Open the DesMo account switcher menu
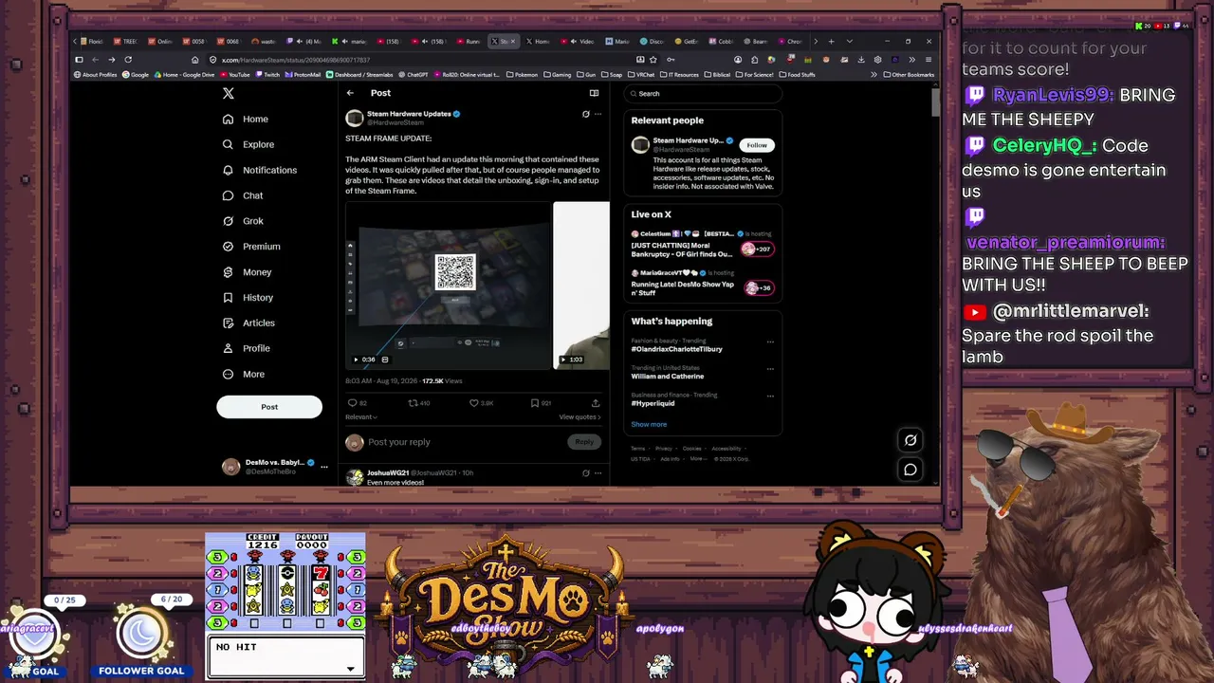The width and height of the screenshot is (1214, 683). click(275, 466)
